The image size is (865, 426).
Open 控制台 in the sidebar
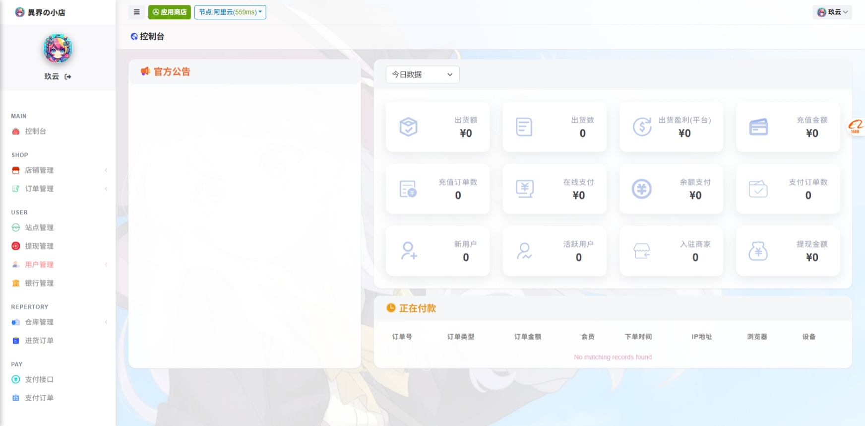[35, 132]
